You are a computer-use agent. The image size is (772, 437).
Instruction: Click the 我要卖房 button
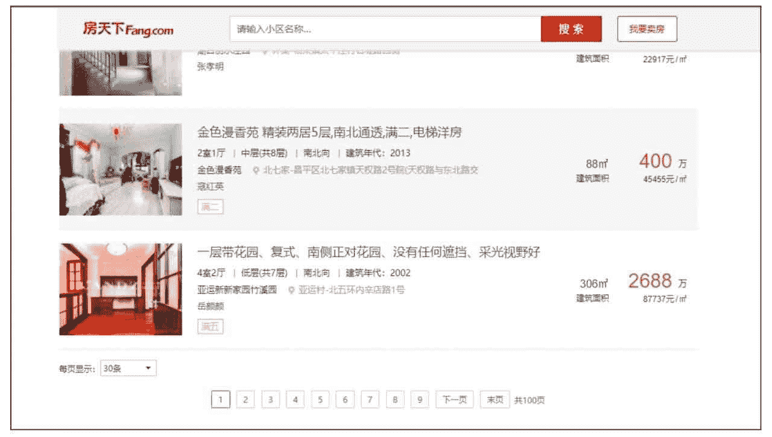coord(647,29)
